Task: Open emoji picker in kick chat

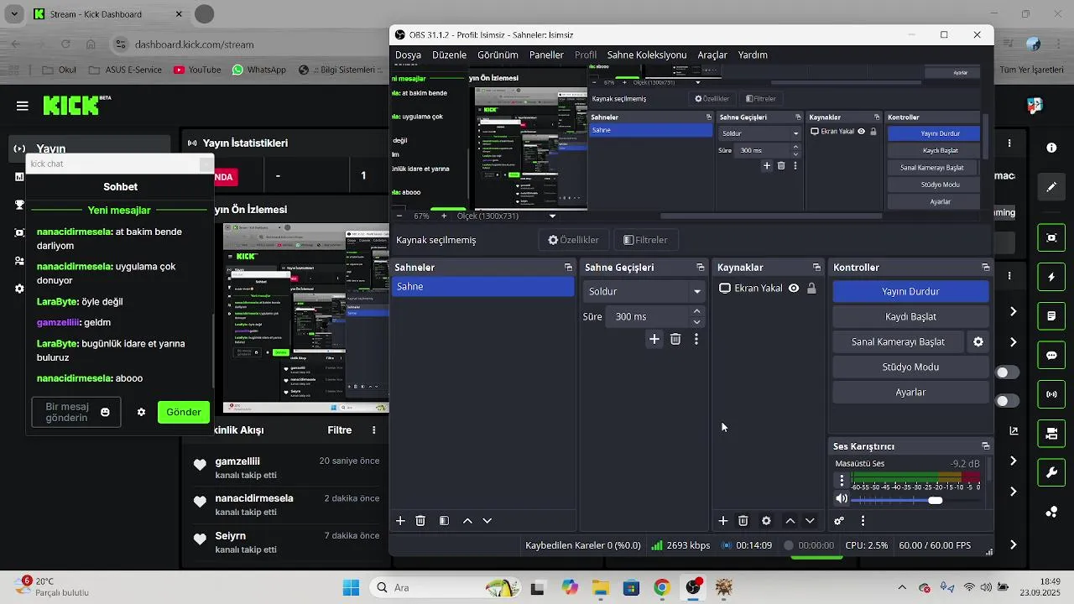Action: click(x=105, y=412)
